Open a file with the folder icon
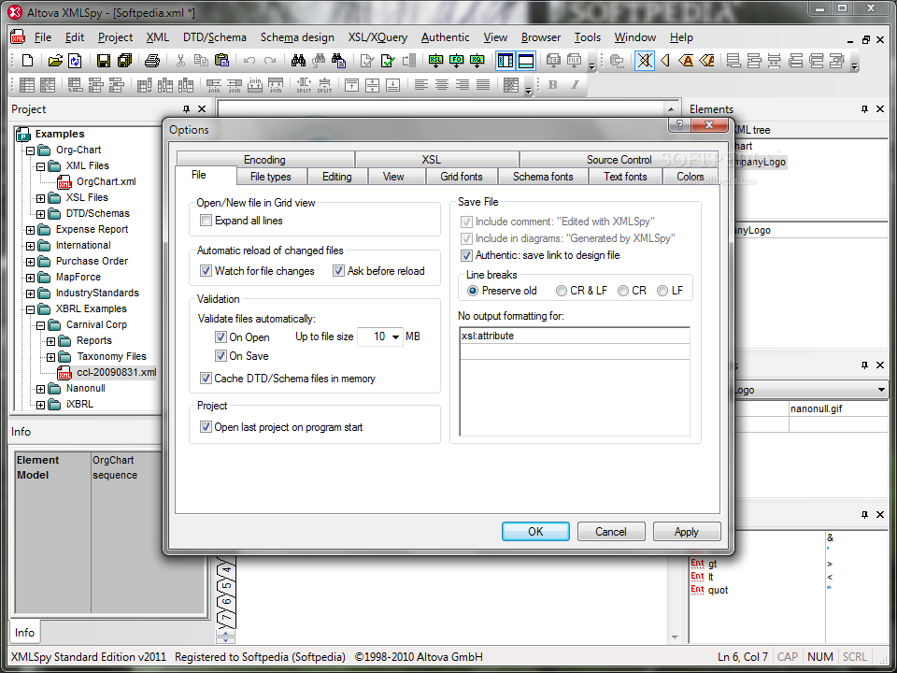Viewport: 897px width, 673px height. coord(55,60)
